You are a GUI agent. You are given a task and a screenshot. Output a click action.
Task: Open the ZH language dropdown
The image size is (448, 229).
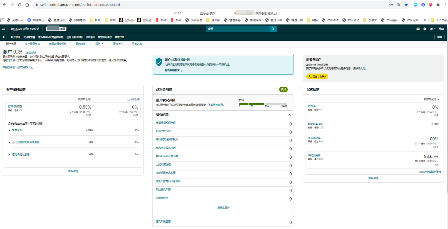(x=432, y=29)
